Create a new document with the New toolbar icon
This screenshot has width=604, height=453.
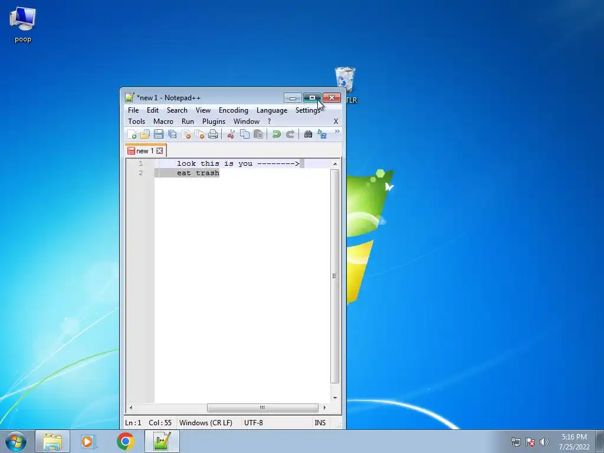(132, 134)
